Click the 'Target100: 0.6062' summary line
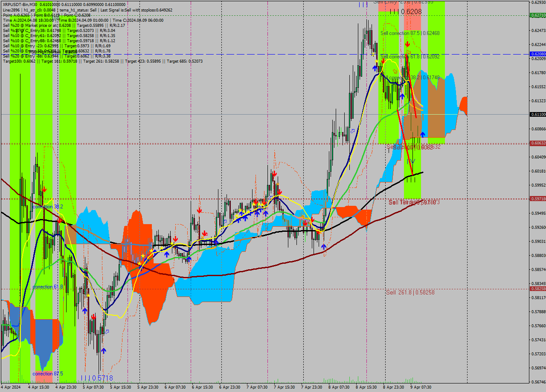The width and height of the screenshot is (546, 392). click(x=103, y=61)
